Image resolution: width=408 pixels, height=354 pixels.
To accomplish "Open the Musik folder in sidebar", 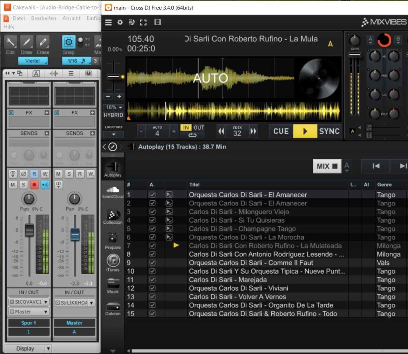I will point(113,286).
